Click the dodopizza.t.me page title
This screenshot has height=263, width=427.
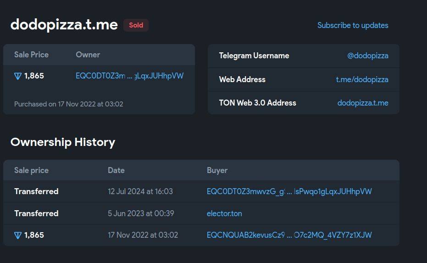pos(64,25)
